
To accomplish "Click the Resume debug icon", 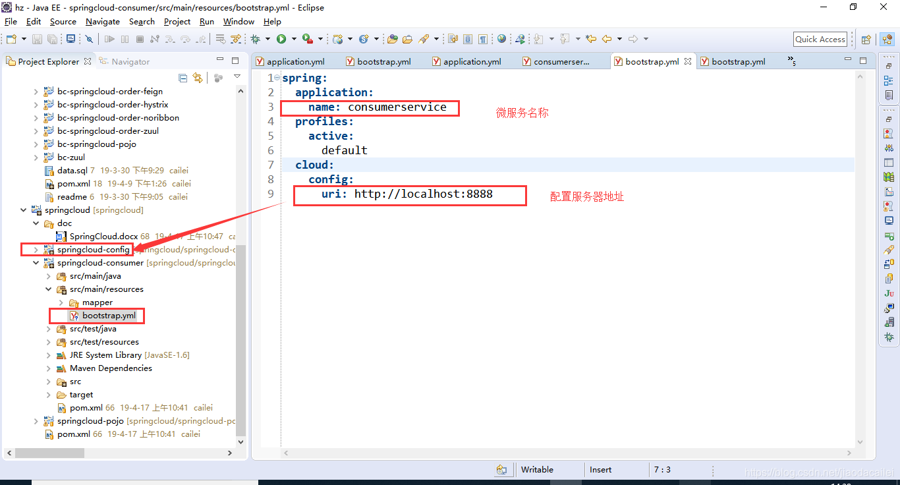I will [109, 40].
